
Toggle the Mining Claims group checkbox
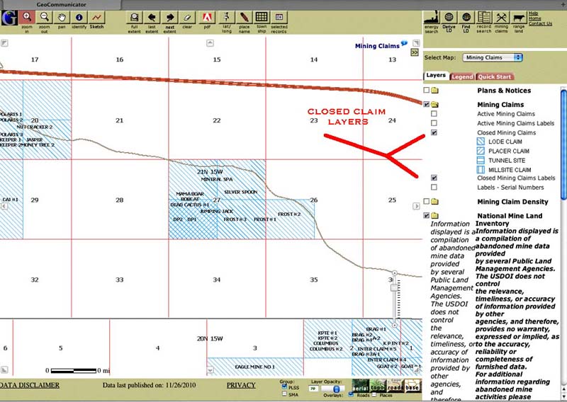coord(427,104)
